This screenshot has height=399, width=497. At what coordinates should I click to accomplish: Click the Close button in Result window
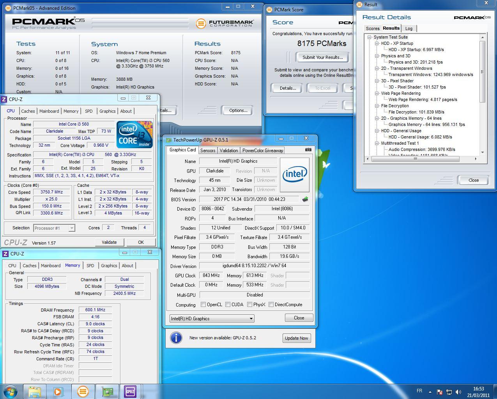[x=474, y=180]
